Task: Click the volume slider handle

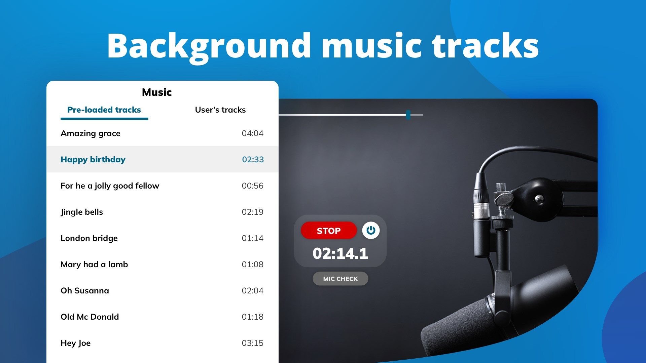Action: click(x=408, y=115)
